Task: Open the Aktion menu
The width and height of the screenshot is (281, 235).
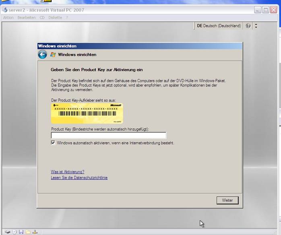Action: [x=8, y=18]
